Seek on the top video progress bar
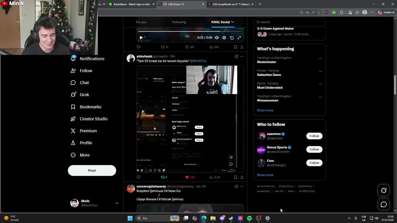The width and height of the screenshot is (397, 223). pos(190,31)
